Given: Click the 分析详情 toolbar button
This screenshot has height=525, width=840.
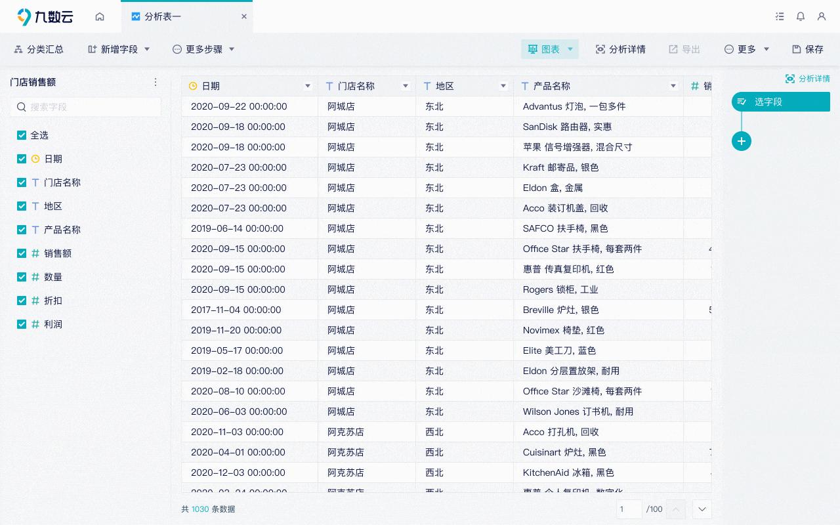Looking at the screenshot, I should [x=620, y=49].
